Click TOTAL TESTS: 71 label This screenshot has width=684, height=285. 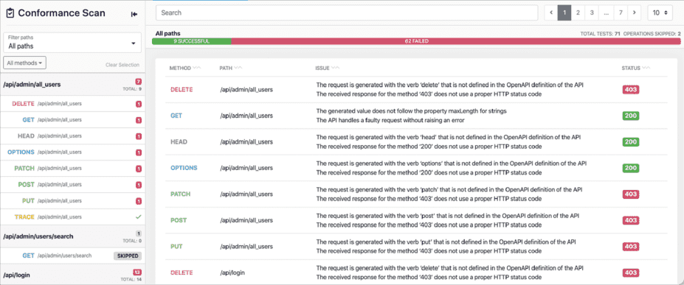(600, 33)
